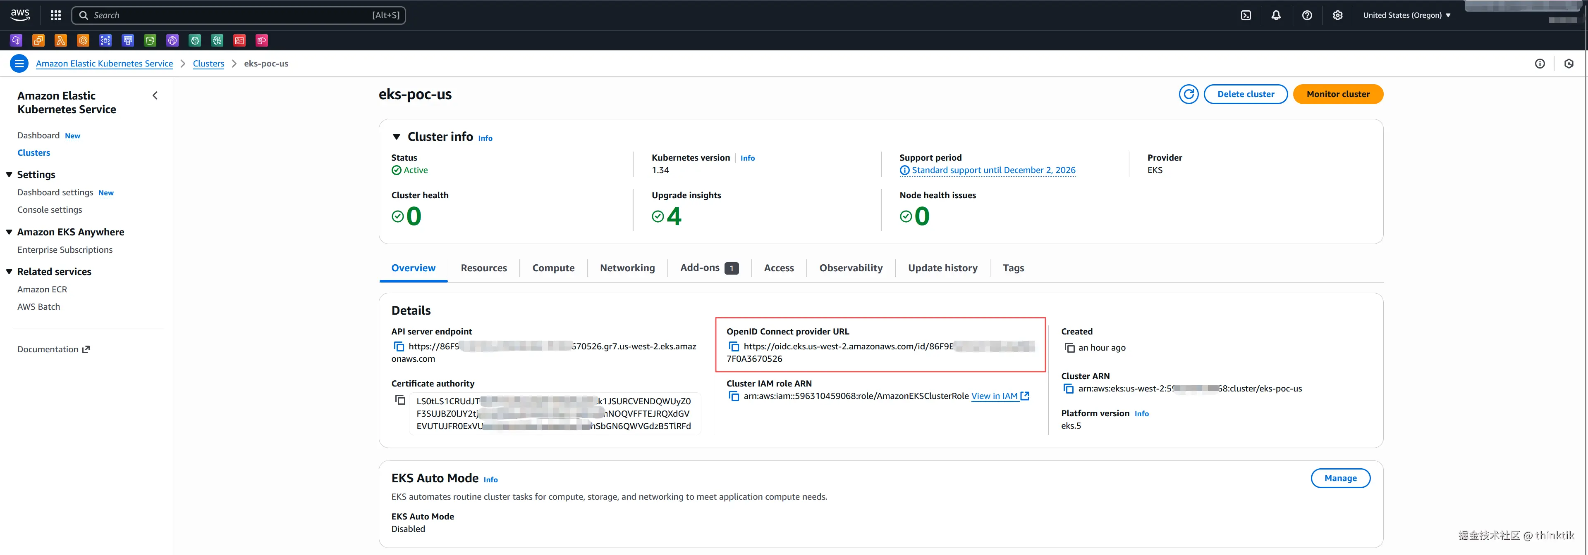
Task: Collapse the Related services sidebar group
Action: (x=9, y=271)
